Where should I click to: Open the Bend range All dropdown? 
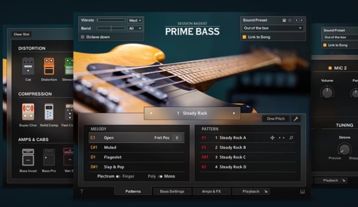135,29
